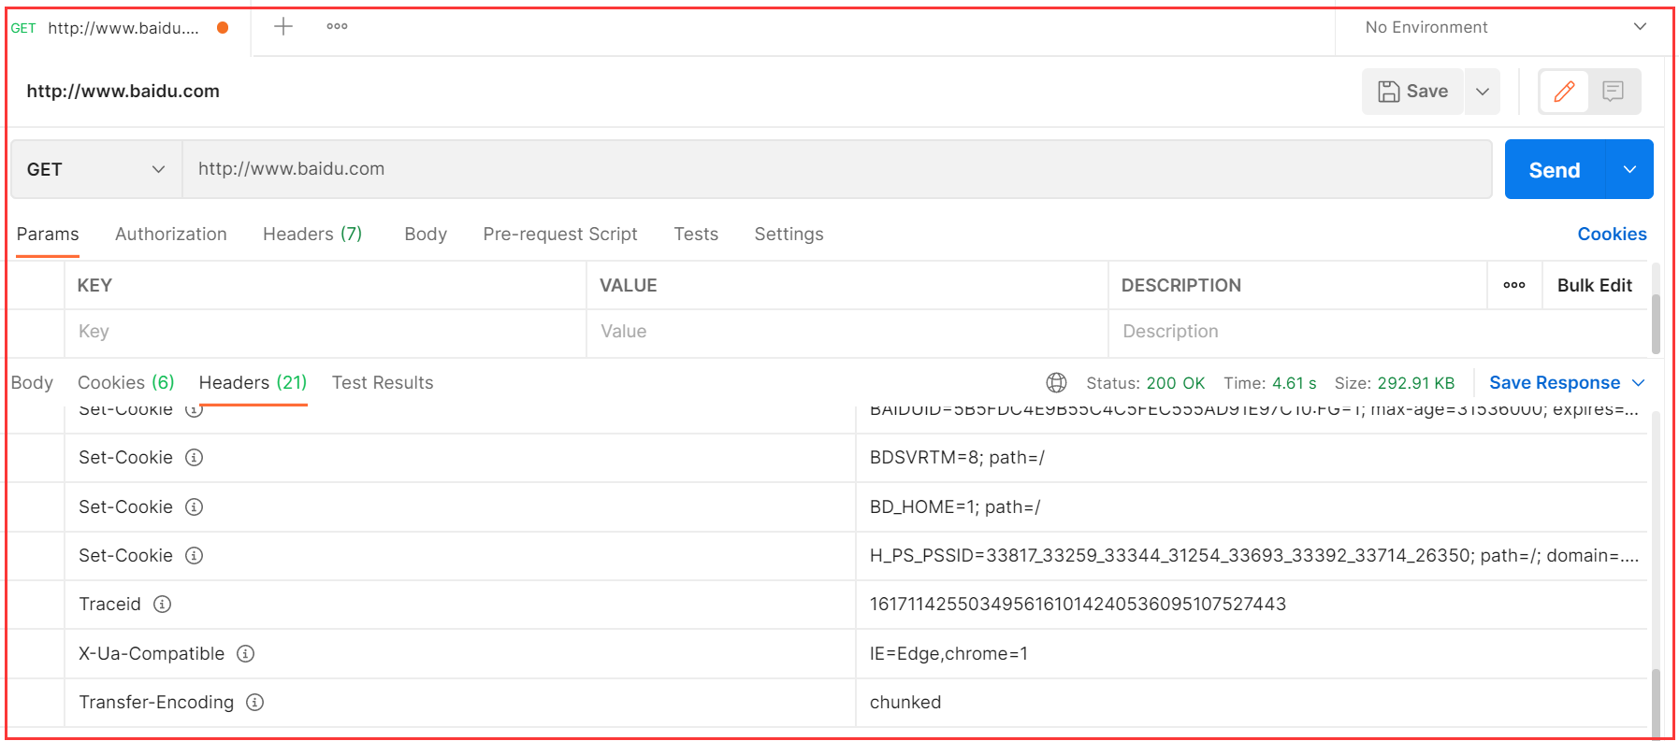Open the GET method dropdown

point(96,169)
